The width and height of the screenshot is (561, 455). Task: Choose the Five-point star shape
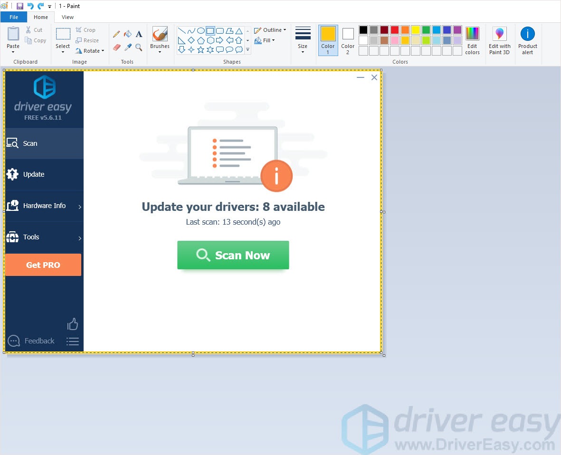pos(201,50)
